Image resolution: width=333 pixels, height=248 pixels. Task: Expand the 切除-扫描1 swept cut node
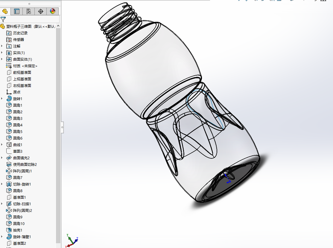coord(2,204)
